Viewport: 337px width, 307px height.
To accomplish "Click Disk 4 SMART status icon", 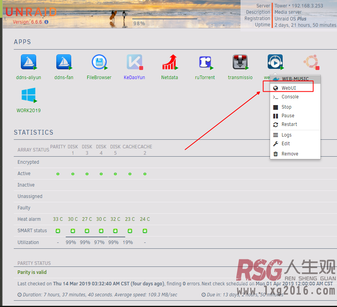I will pos(101,231).
